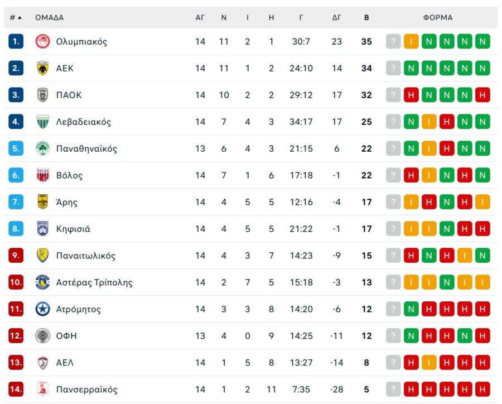Click the Άρης team crest
The height and width of the screenshot is (404, 502).
[x=43, y=202]
